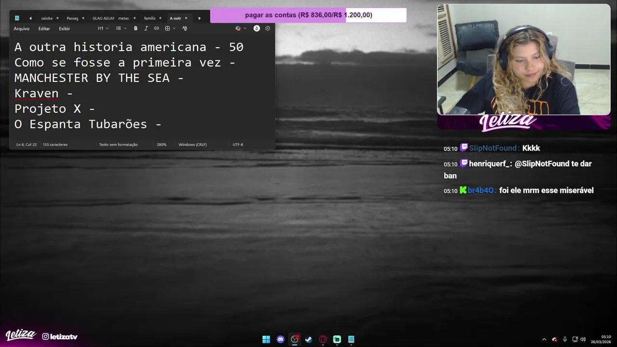Image resolution: width=617 pixels, height=347 pixels.
Task: Open the taskbar clock and date
Action: pos(601,339)
